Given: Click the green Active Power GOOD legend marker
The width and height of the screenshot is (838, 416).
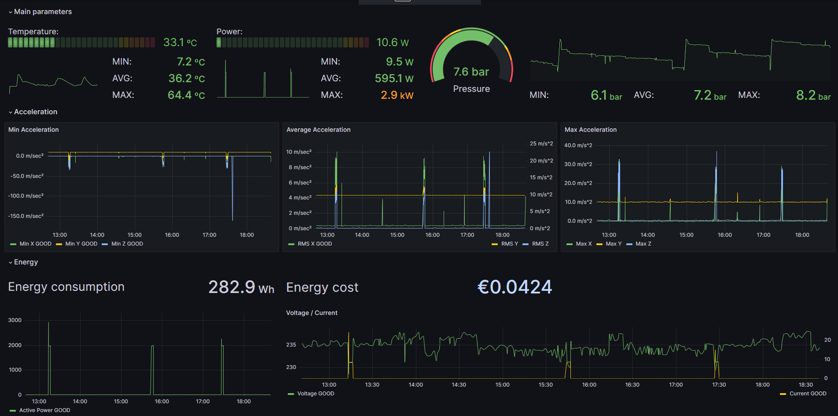Looking at the screenshot, I should (x=13, y=411).
